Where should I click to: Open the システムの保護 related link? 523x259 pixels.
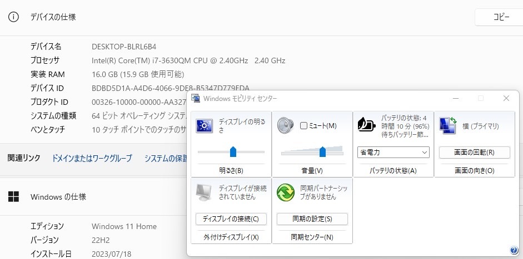coord(166,158)
